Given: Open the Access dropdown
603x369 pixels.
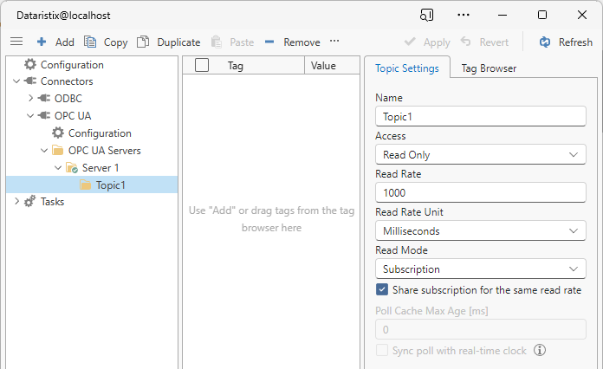Looking at the screenshot, I should 480,154.
